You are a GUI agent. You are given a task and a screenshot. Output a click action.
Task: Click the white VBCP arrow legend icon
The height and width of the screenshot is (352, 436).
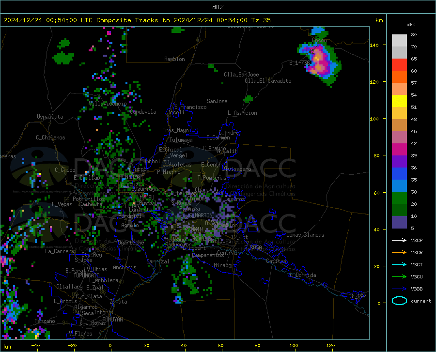pos(399,240)
